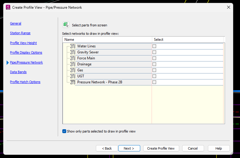Cancel the Create Profile View dialog
240x158 pixels.
point(193,148)
